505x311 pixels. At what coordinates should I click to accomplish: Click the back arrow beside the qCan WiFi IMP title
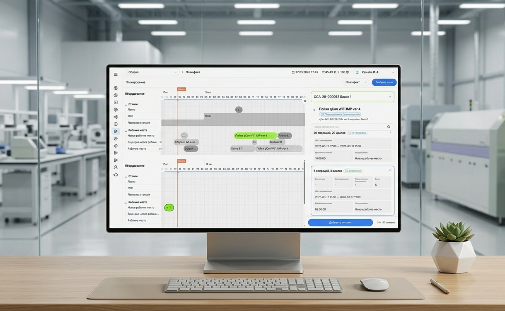[x=314, y=110]
